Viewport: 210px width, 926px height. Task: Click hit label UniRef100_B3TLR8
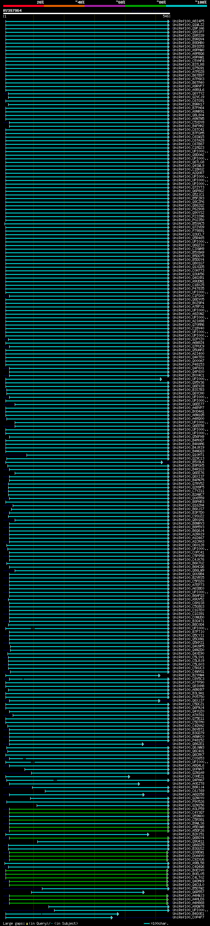188,64
